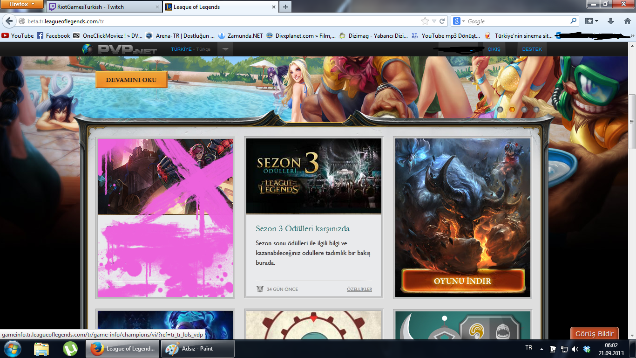
Task: Open Windows Start menu
Action: [12, 349]
